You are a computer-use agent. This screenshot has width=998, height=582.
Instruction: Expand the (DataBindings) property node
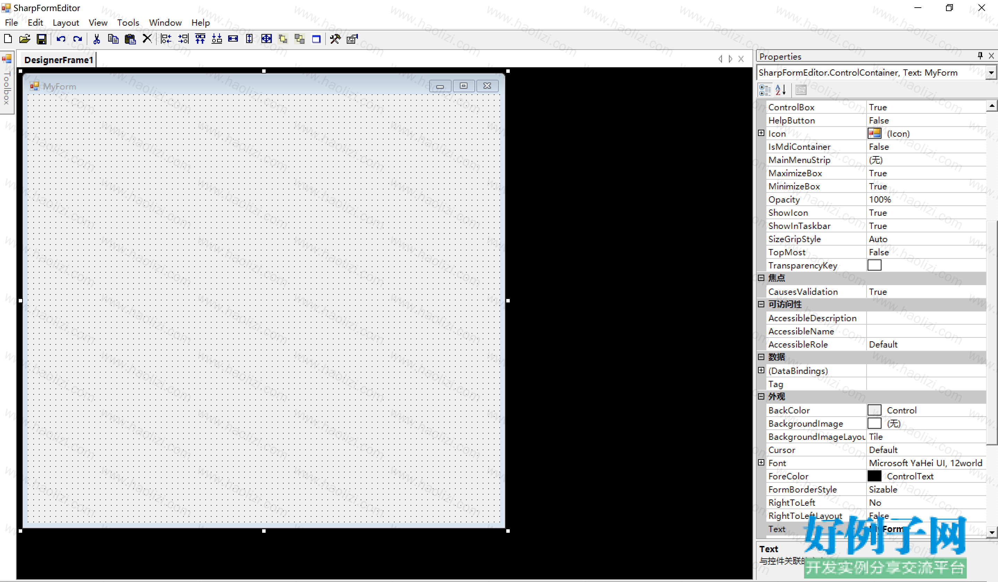pos(761,370)
